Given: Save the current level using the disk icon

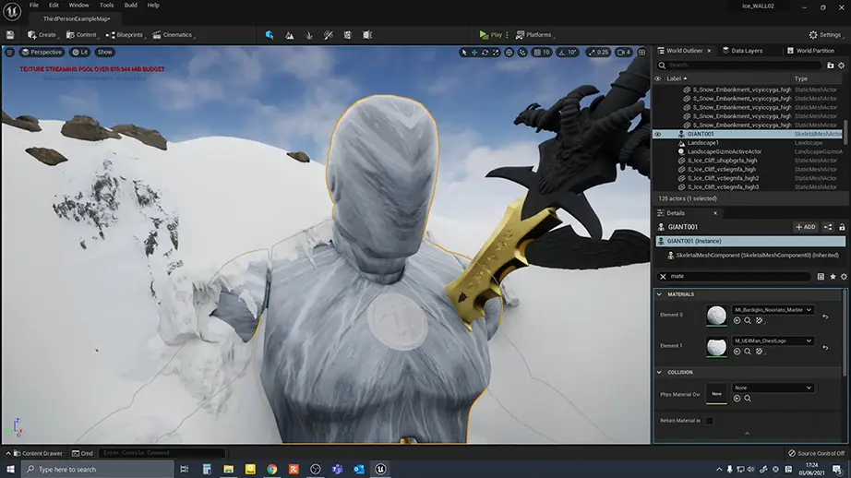Looking at the screenshot, I should click(10, 35).
